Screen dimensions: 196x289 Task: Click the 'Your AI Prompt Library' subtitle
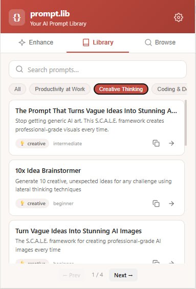click(58, 24)
